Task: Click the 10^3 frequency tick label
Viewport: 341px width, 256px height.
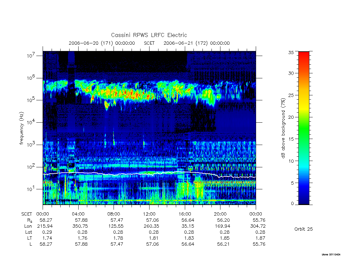Action: [x=31, y=144]
